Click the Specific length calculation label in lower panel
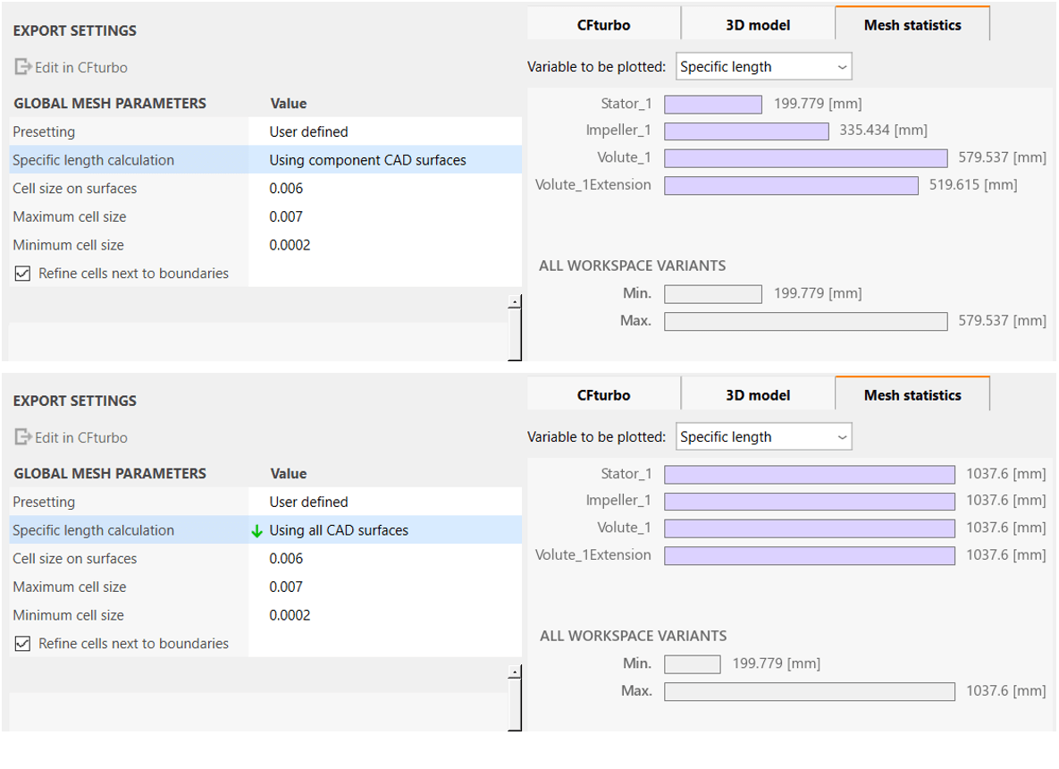This screenshot has width=1059, height=769. coord(93,530)
